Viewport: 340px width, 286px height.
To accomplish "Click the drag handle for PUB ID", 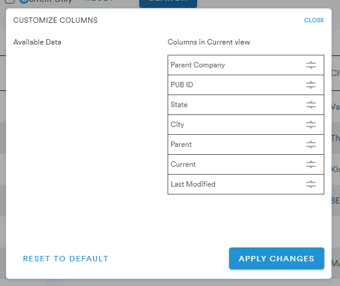I will point(311,85).
